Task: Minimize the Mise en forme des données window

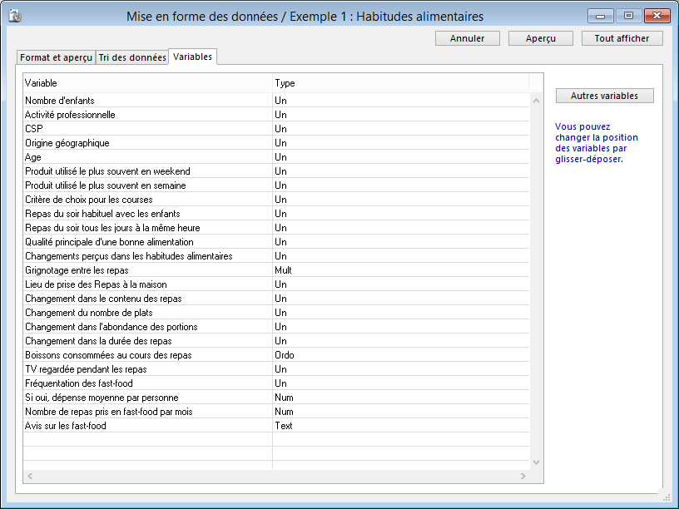Action: 600,16
